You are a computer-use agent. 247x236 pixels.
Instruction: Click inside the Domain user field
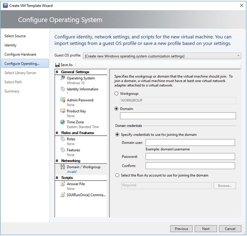point(190,142)
